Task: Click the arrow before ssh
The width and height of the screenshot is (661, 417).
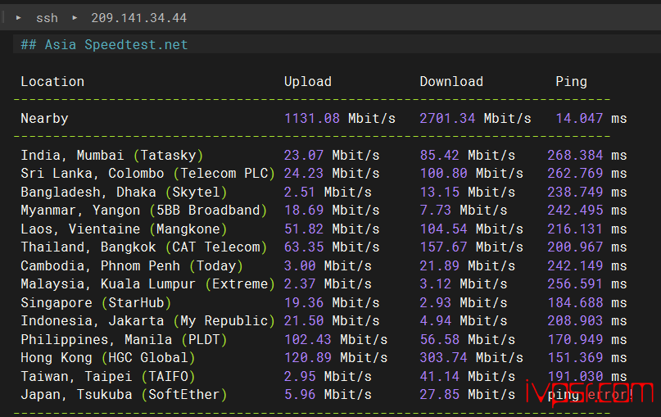Action: pos(19,18)
